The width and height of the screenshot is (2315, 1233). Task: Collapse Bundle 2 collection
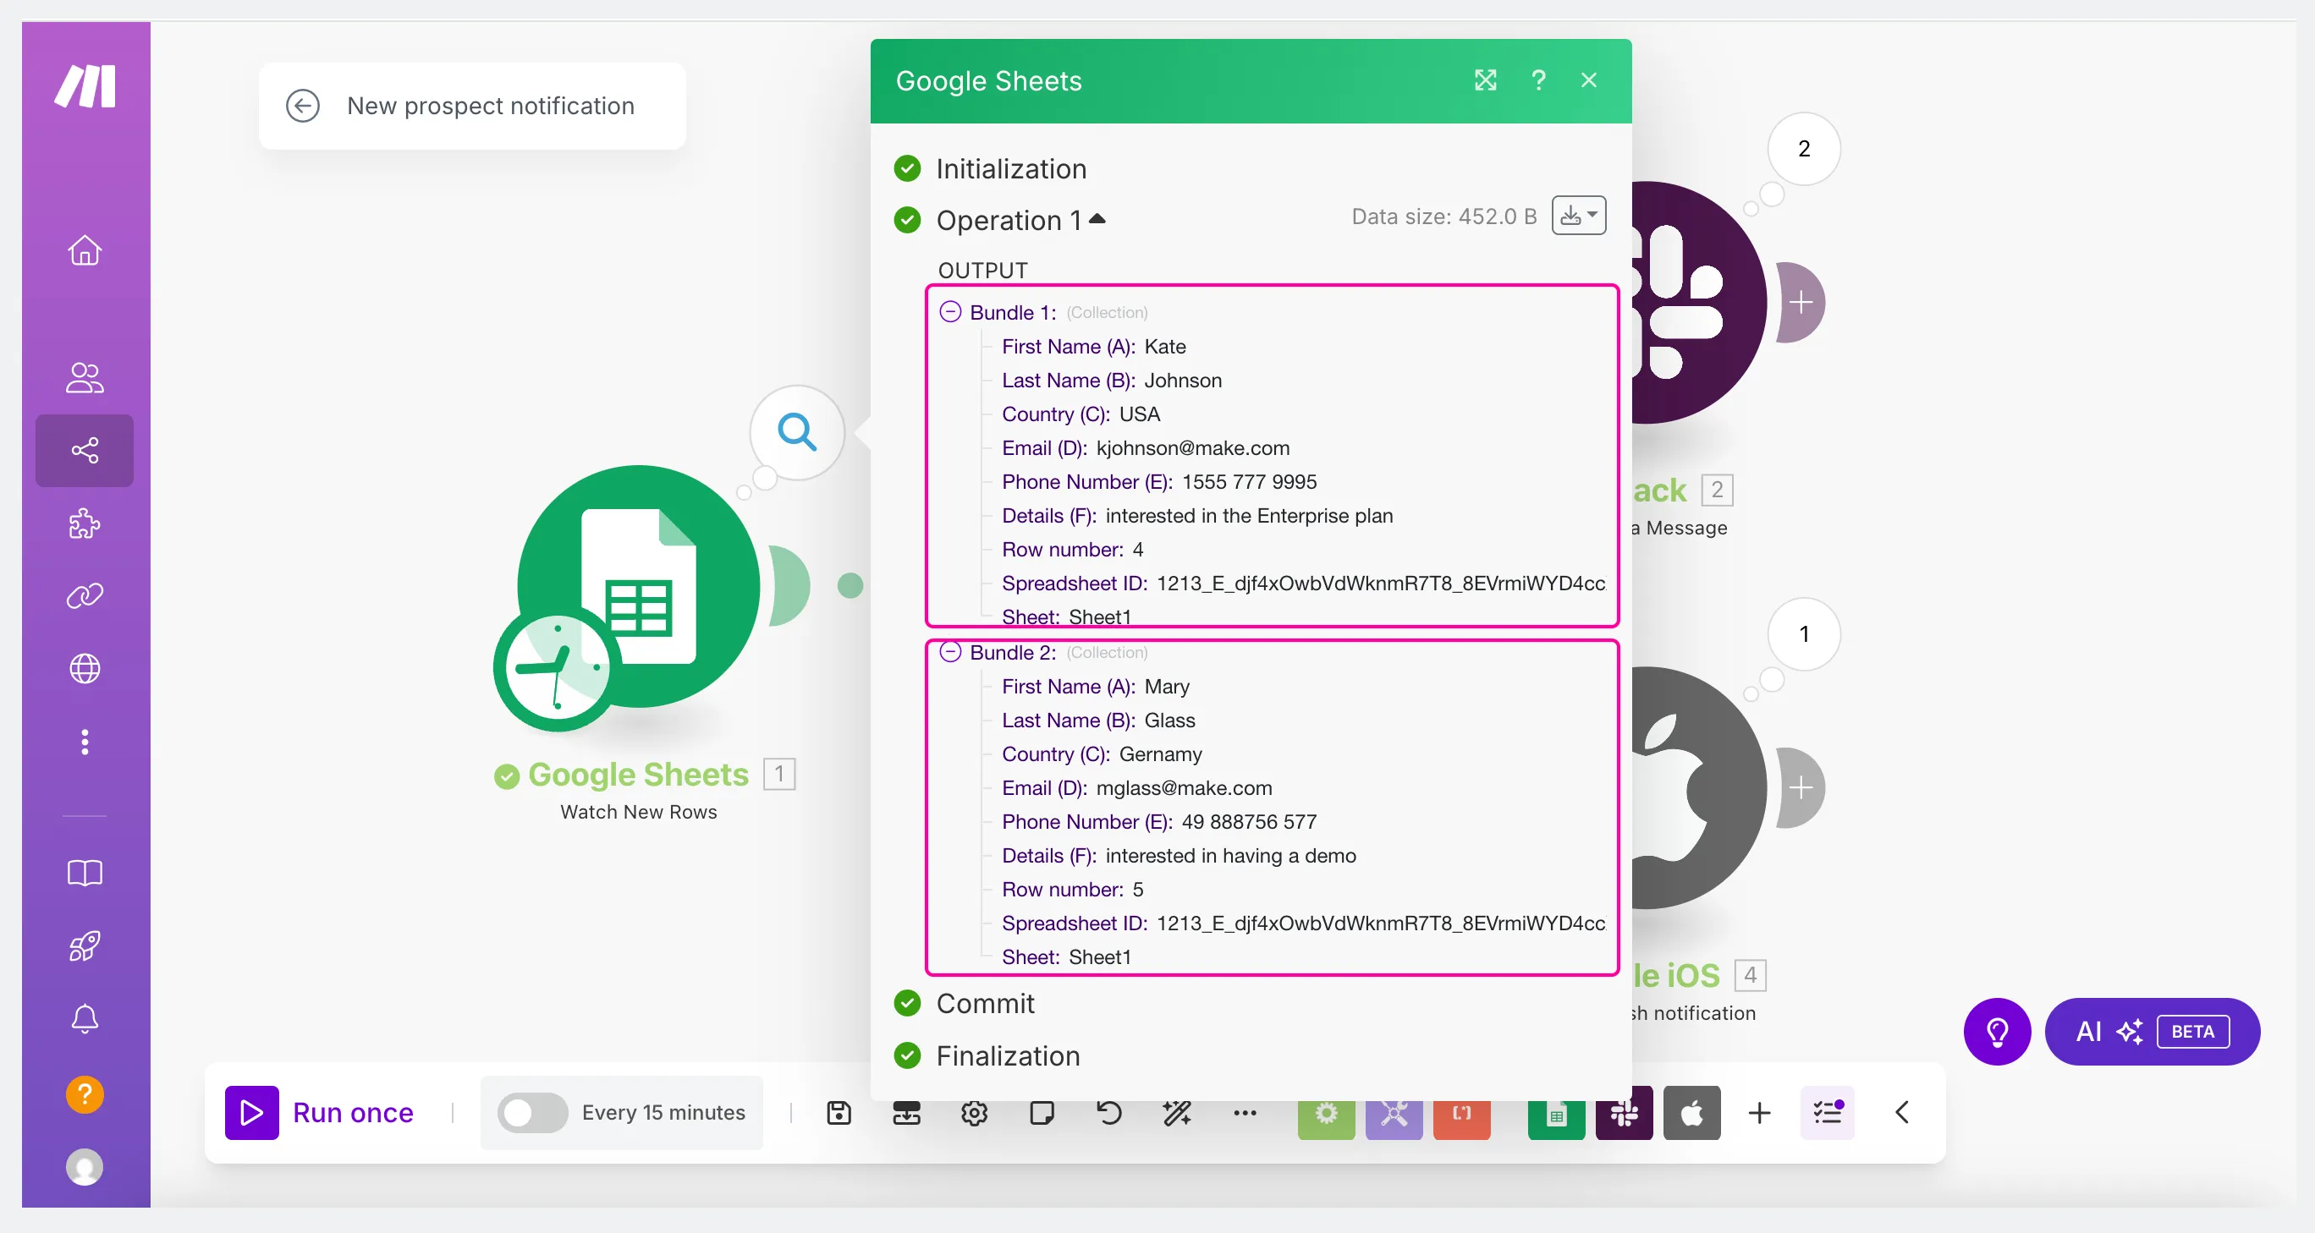pos(950,652)
